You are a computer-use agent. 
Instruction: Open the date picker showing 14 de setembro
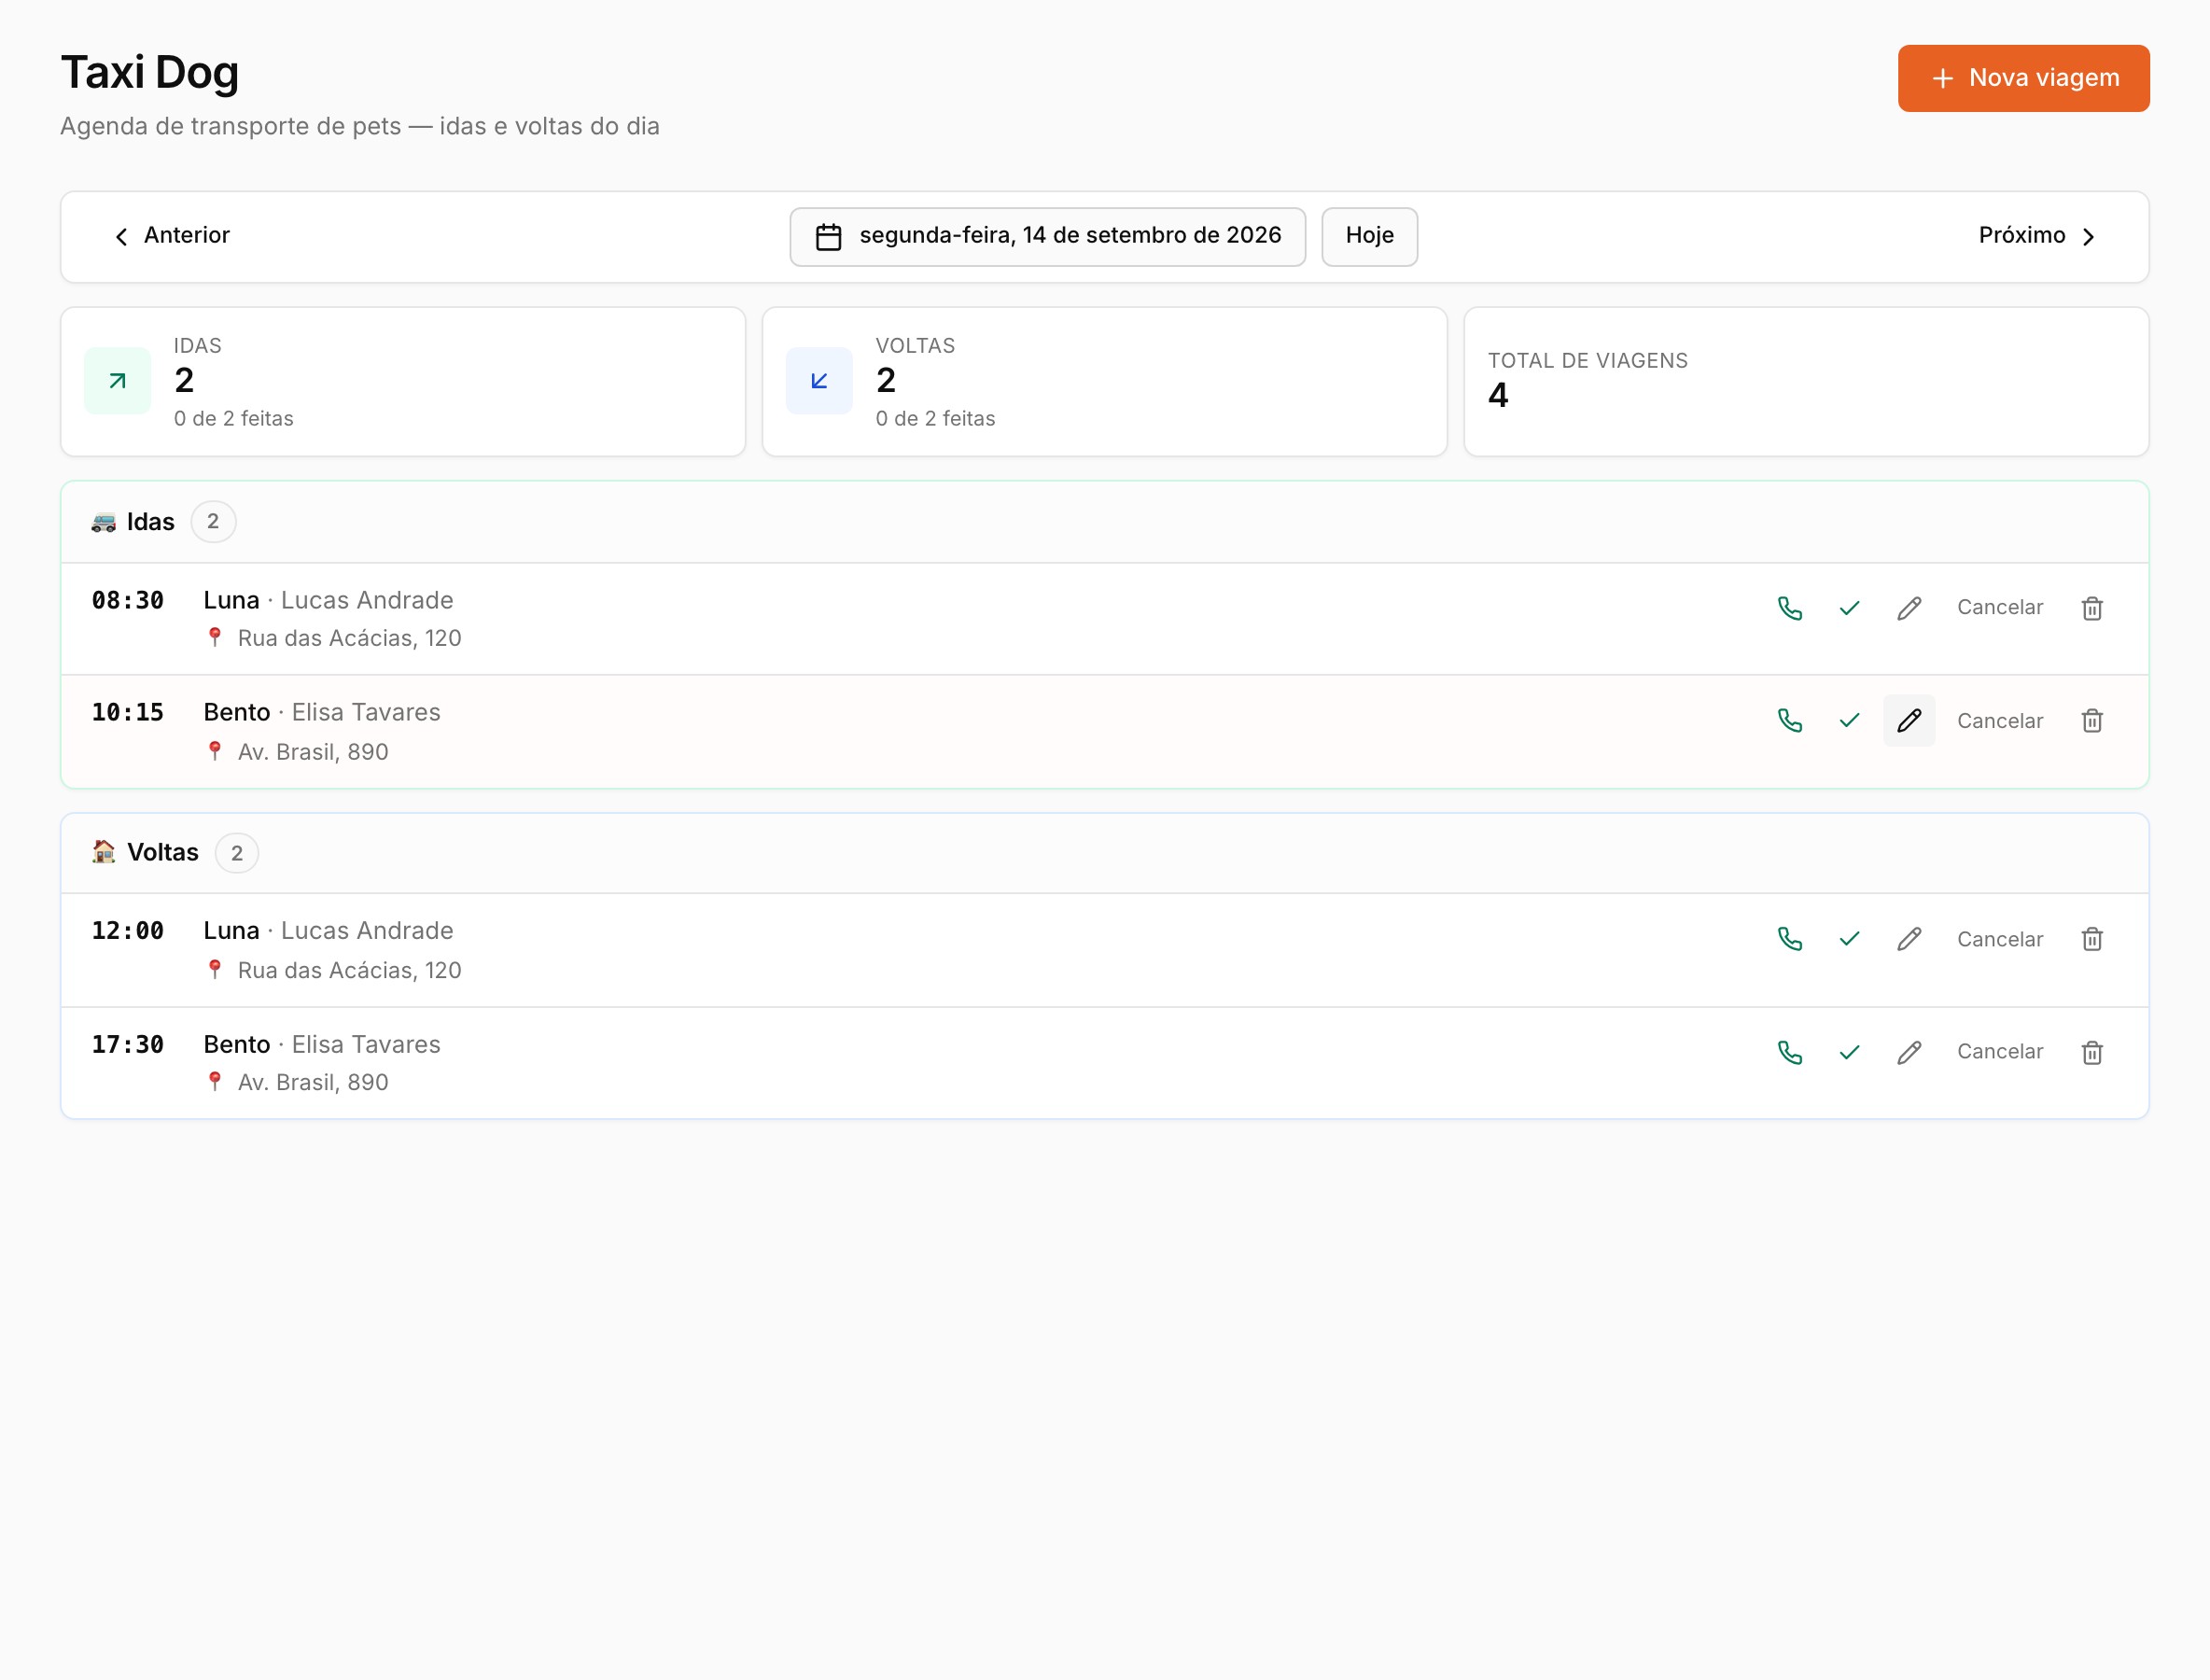click(1047, 236)
